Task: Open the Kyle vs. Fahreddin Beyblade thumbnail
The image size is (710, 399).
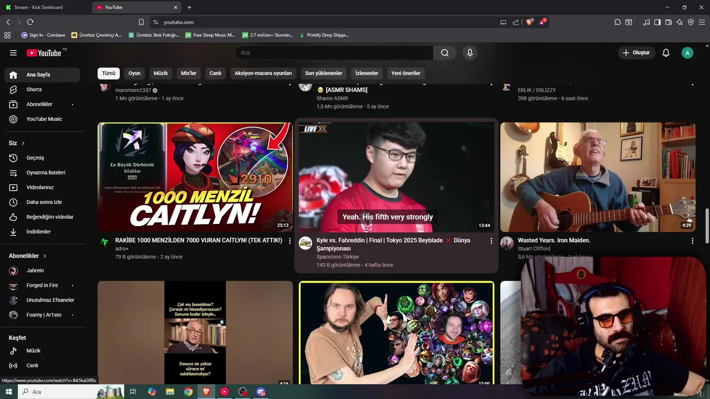Action: point(396,177)
